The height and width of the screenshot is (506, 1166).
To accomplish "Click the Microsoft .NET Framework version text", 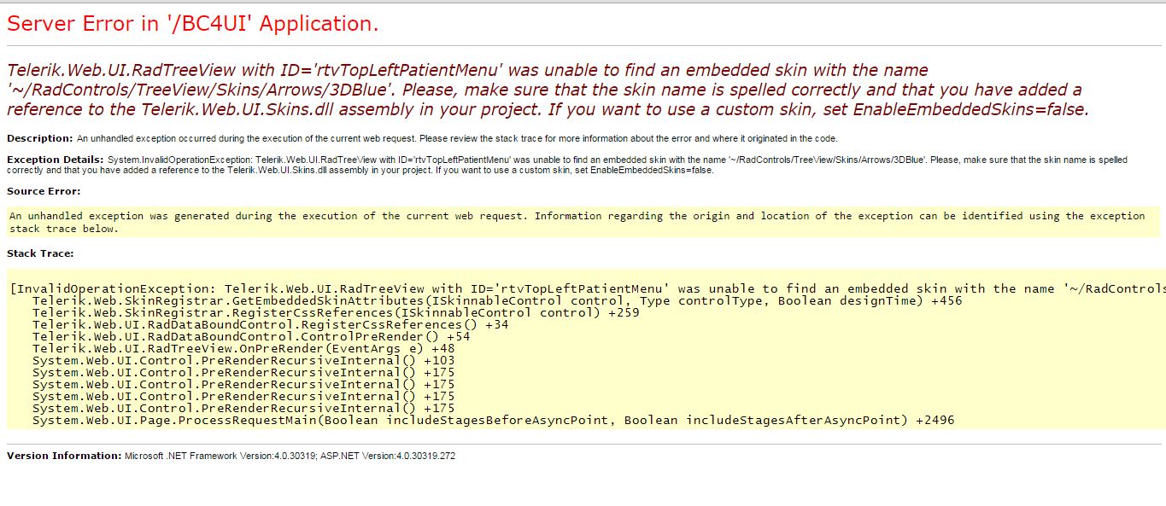I will tap(290, 456).
